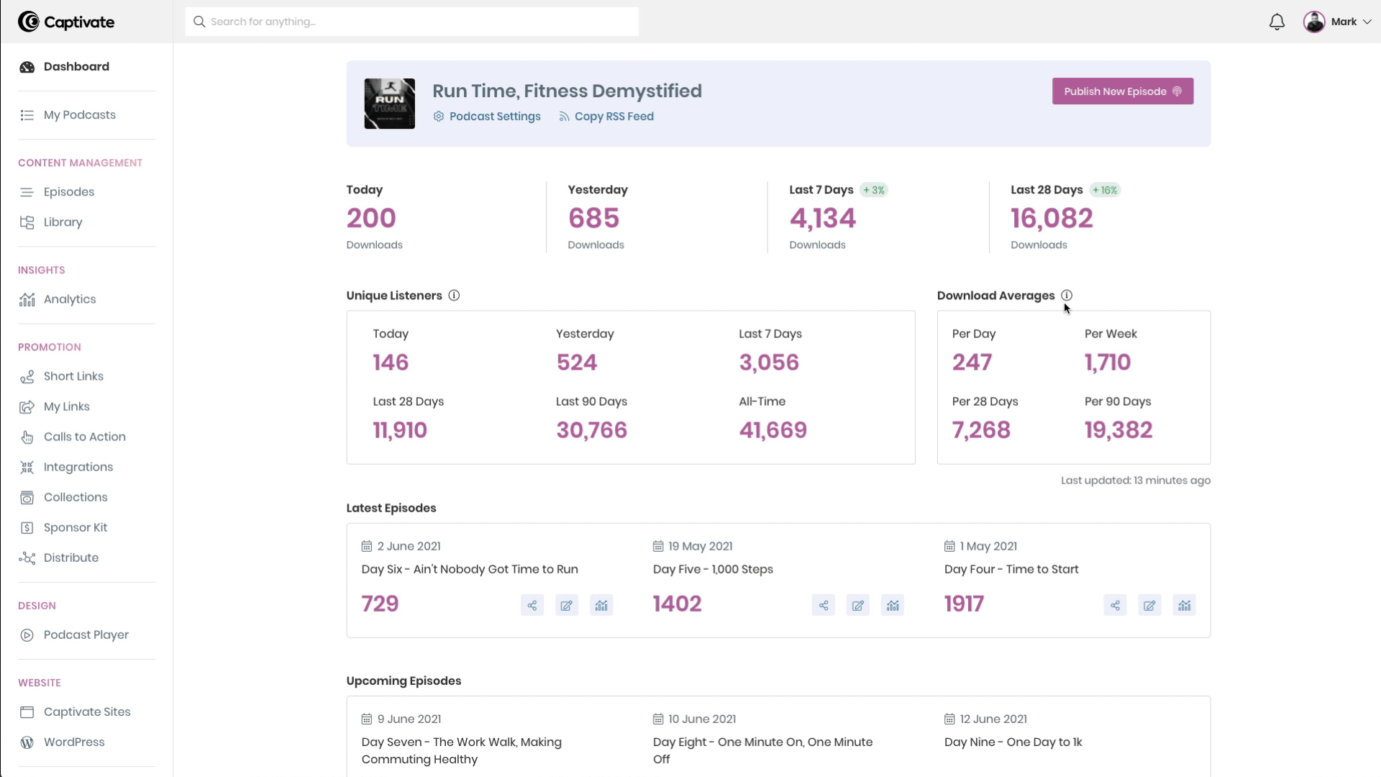Screen dimensions: 1381x777
Task: Click the Mark user profile avatar
Action: [1315, 21]
